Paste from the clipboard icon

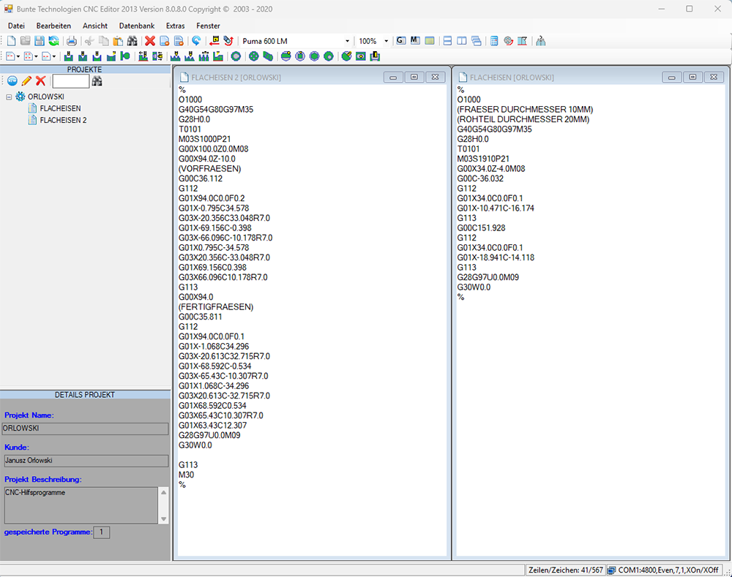(118, 41)
